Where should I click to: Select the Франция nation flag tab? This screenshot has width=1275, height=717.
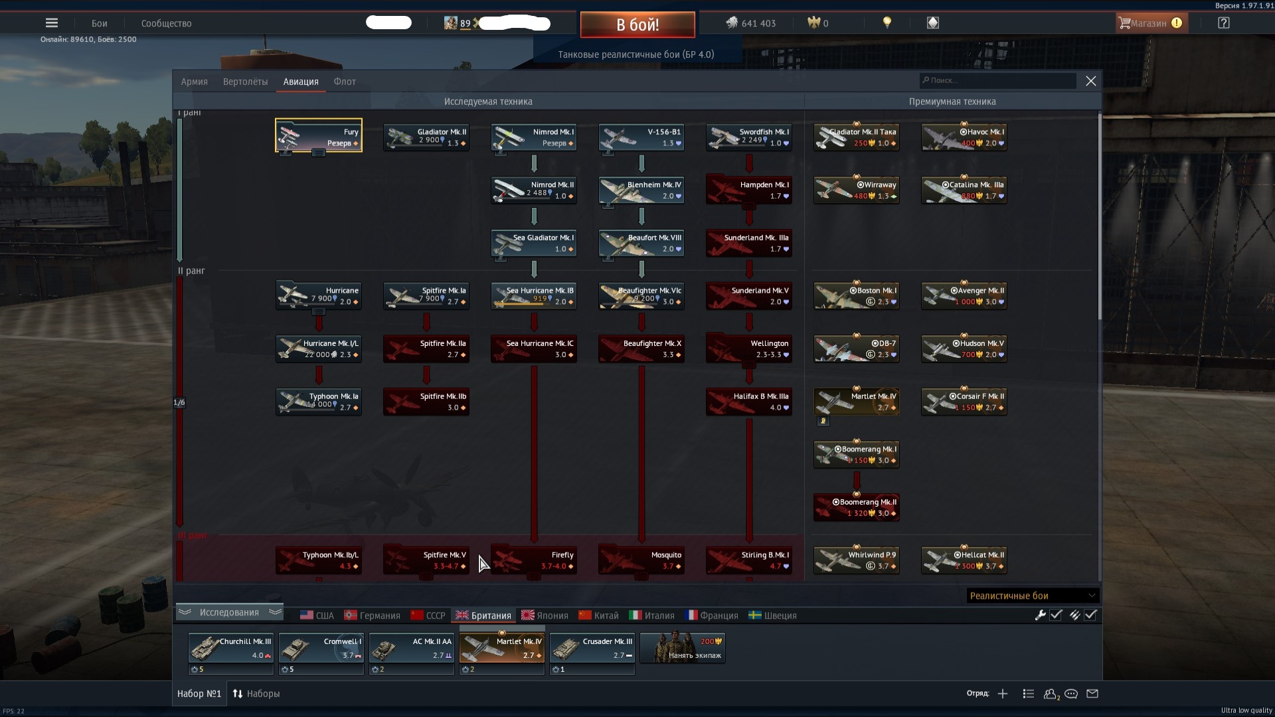click(711, 615)
